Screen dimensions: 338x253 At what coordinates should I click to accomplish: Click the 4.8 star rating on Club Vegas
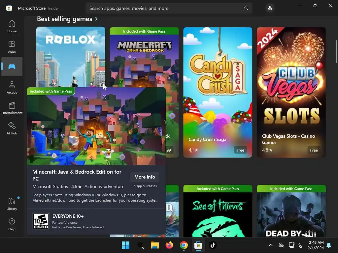pos(267,150)
